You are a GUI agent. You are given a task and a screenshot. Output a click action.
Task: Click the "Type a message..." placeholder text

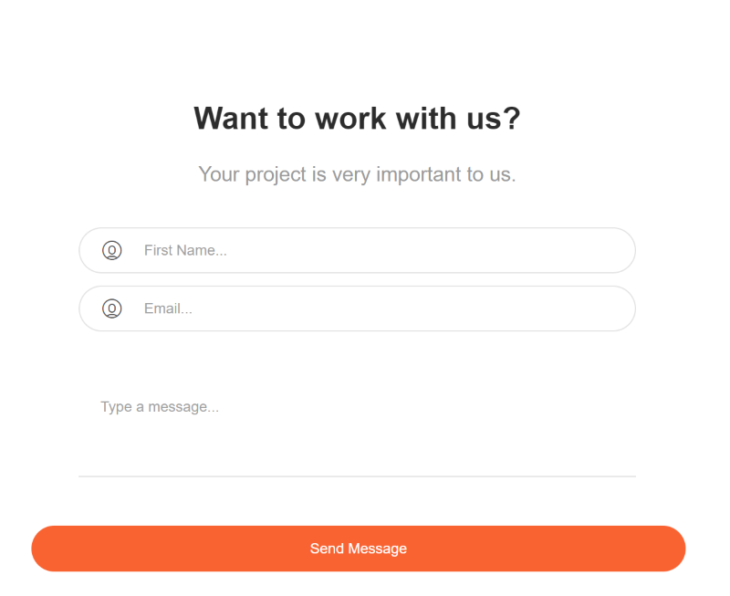[160, 407]
